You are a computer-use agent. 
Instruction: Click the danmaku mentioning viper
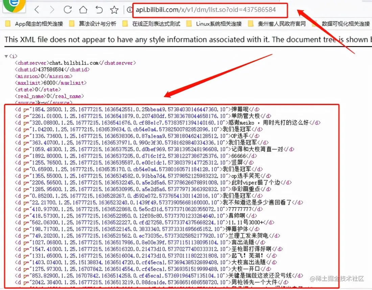pos(256,182)
